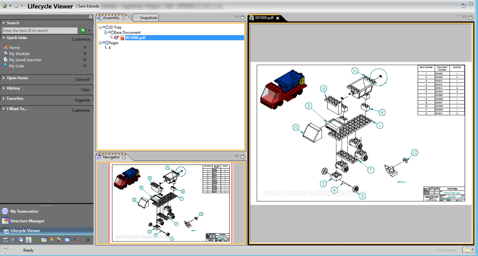Close the 001000.pdf viewer tab
The image size is (478, 256).
tap(278, 18)
